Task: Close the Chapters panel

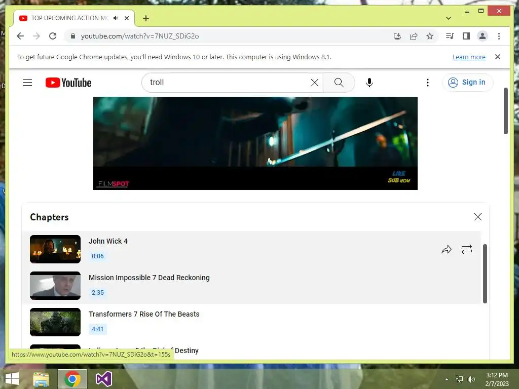Action: 477,217
